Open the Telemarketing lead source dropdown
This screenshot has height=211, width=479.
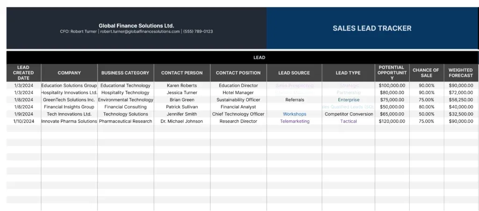point(295,121)
